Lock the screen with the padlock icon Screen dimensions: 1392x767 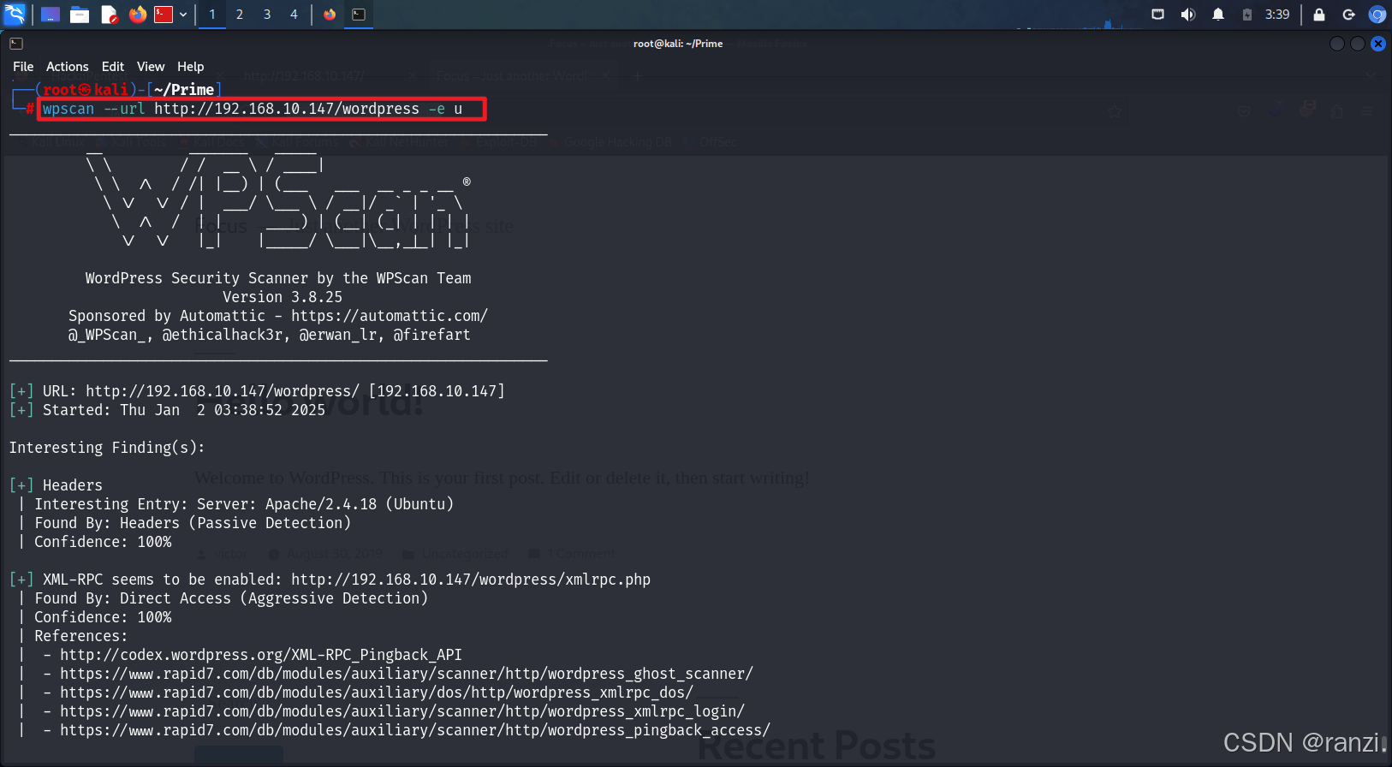click(x=1319, y=15)
